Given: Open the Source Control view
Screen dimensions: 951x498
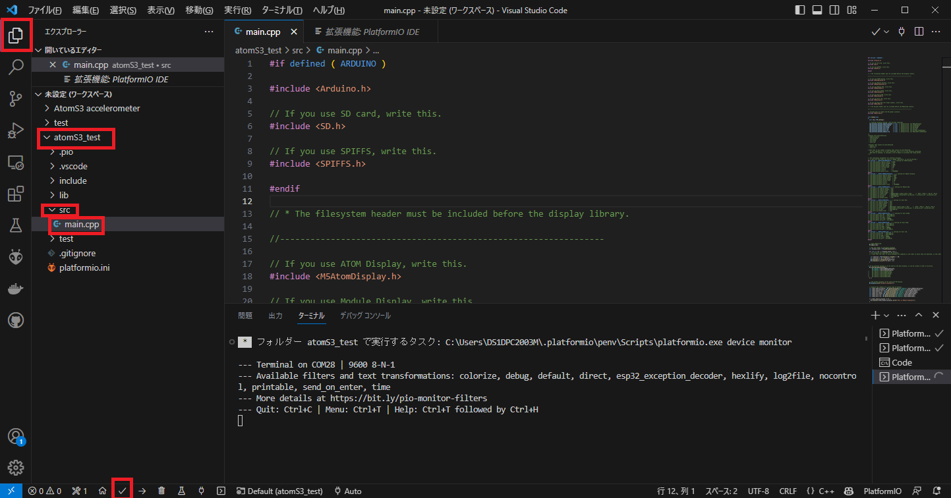Looking at the screenshot, I should coord(16,99).
